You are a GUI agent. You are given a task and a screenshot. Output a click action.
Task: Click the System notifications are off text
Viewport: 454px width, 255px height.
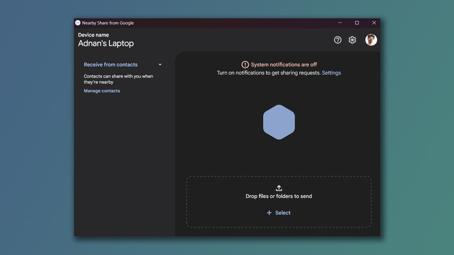pos(284,65)
